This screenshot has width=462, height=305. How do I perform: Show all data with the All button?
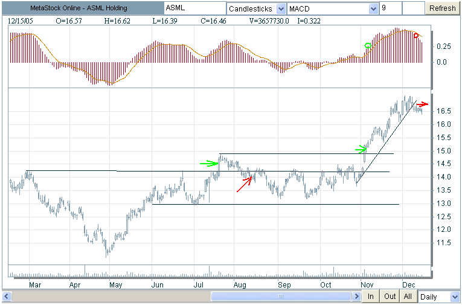408,296
